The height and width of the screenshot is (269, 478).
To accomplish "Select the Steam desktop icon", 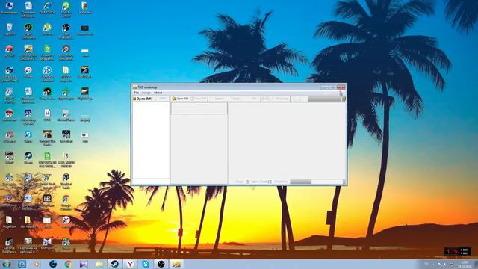I will [x=28, y=158].
